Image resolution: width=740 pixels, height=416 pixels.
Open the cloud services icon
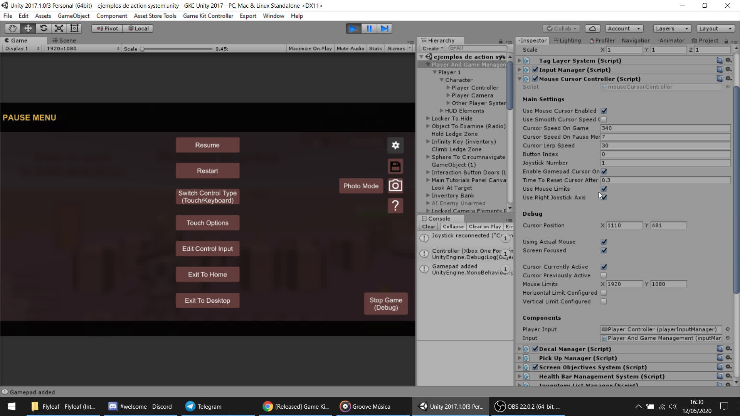pyautogui.click(x=592, y=29)
